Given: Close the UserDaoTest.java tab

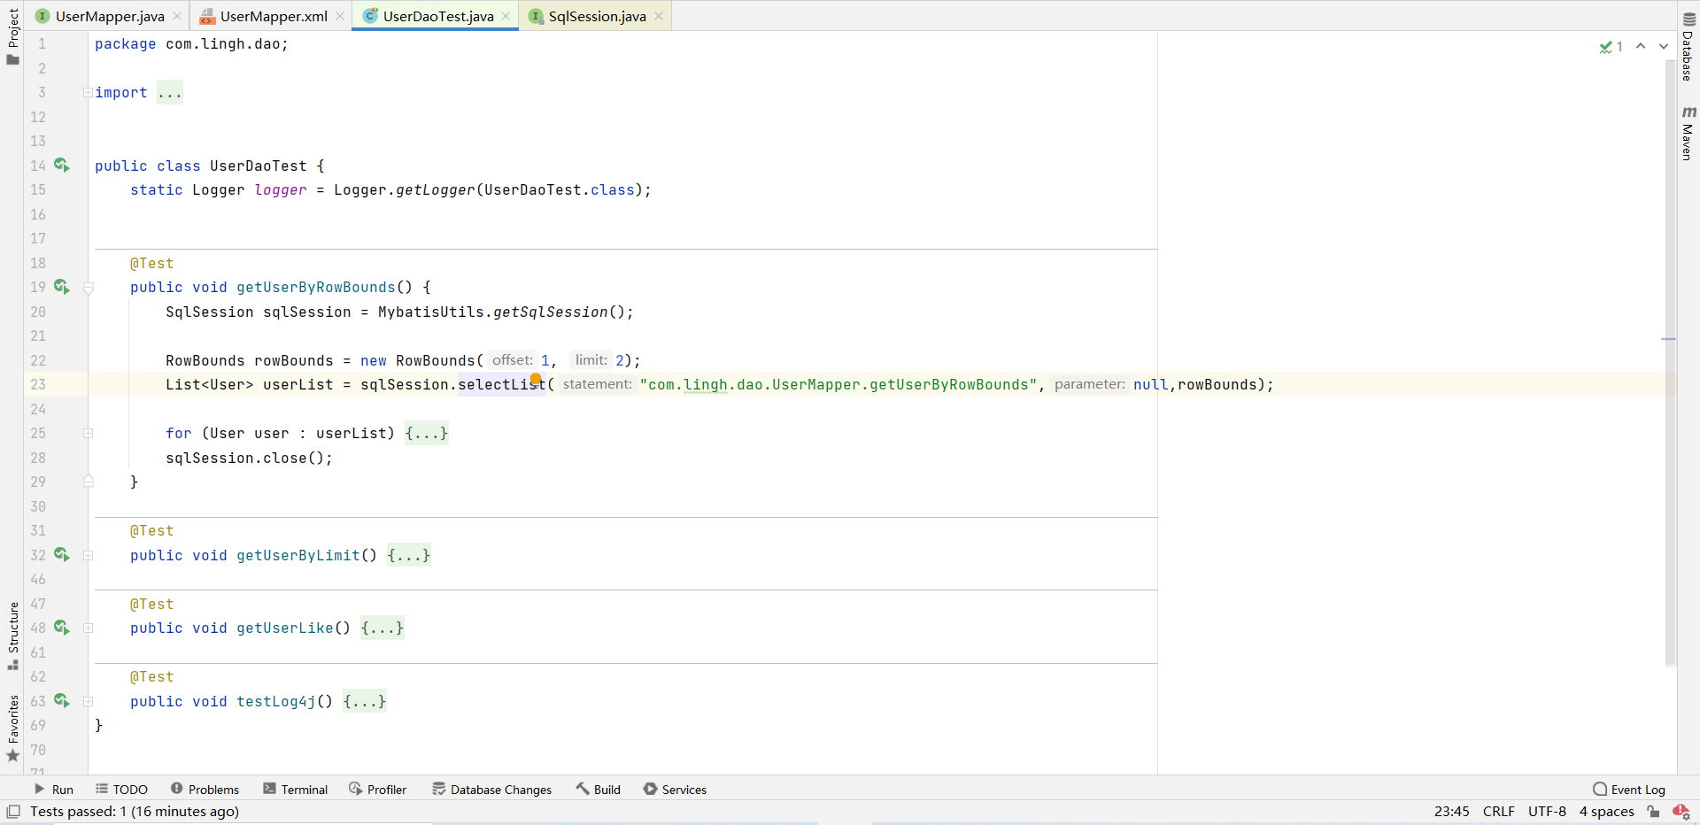Looking at the screenshot, I should point(506,16).
